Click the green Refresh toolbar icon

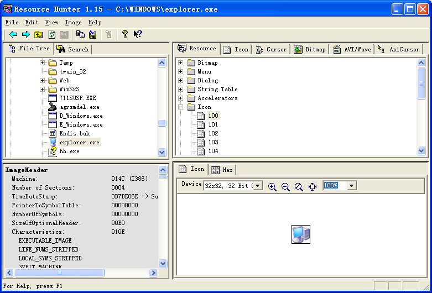(x=51, y=34)
